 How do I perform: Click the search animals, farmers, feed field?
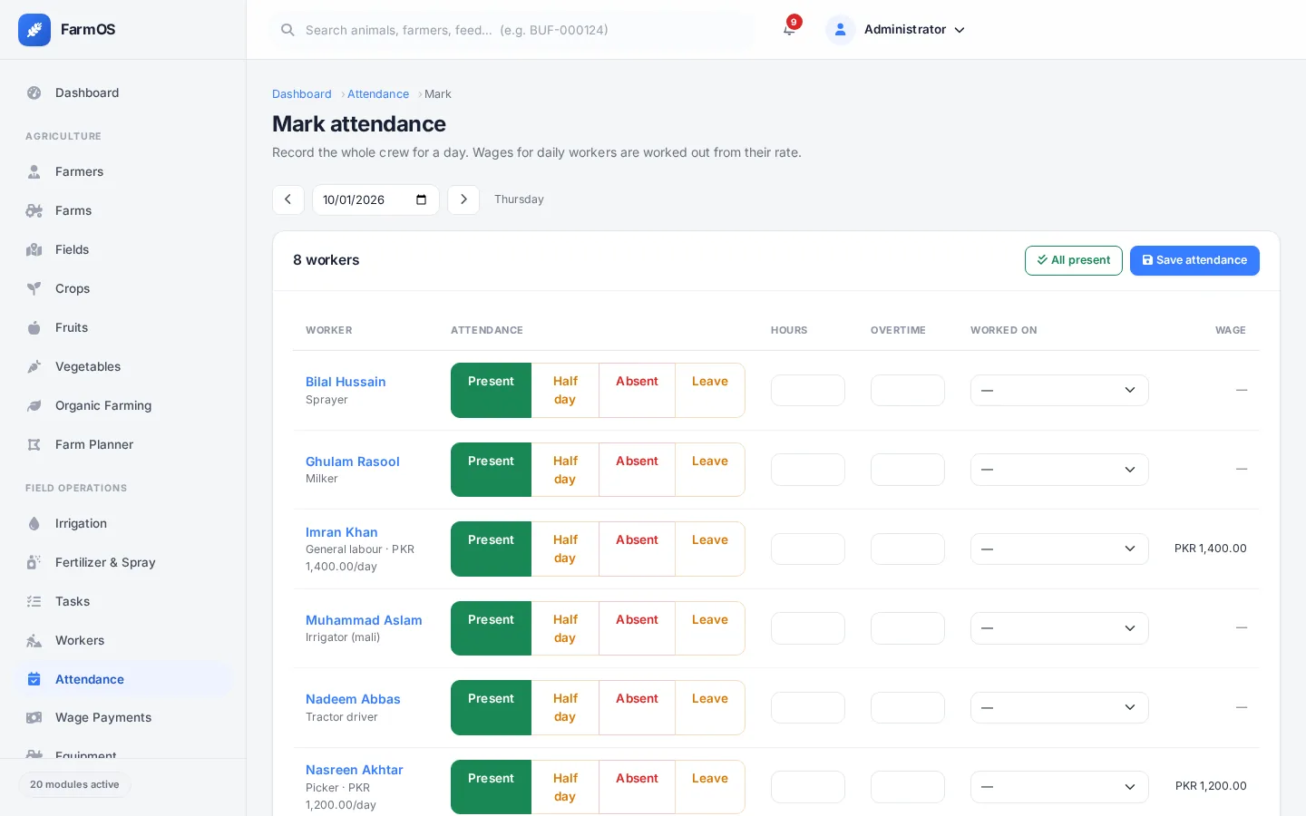click(513, 30)
